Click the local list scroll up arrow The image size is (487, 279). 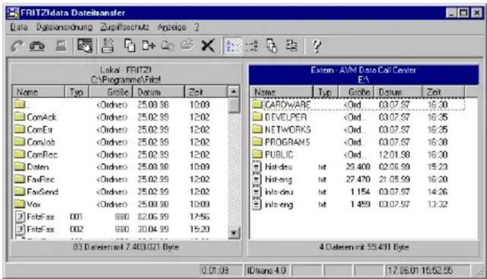click(x=233, y=92)
